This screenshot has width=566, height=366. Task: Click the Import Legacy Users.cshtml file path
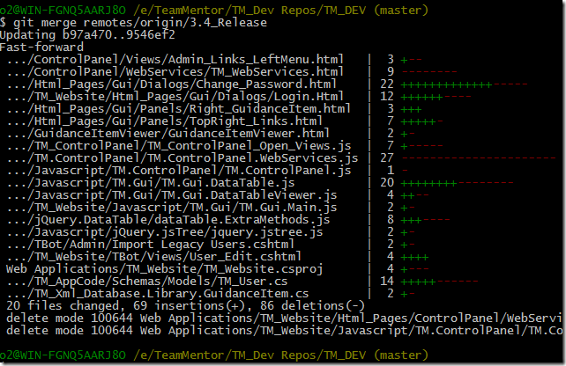(151, 245)
